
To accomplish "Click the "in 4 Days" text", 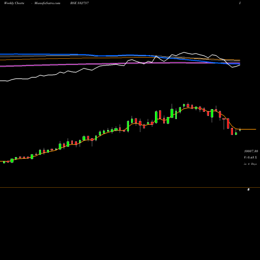I will [250, 164].
